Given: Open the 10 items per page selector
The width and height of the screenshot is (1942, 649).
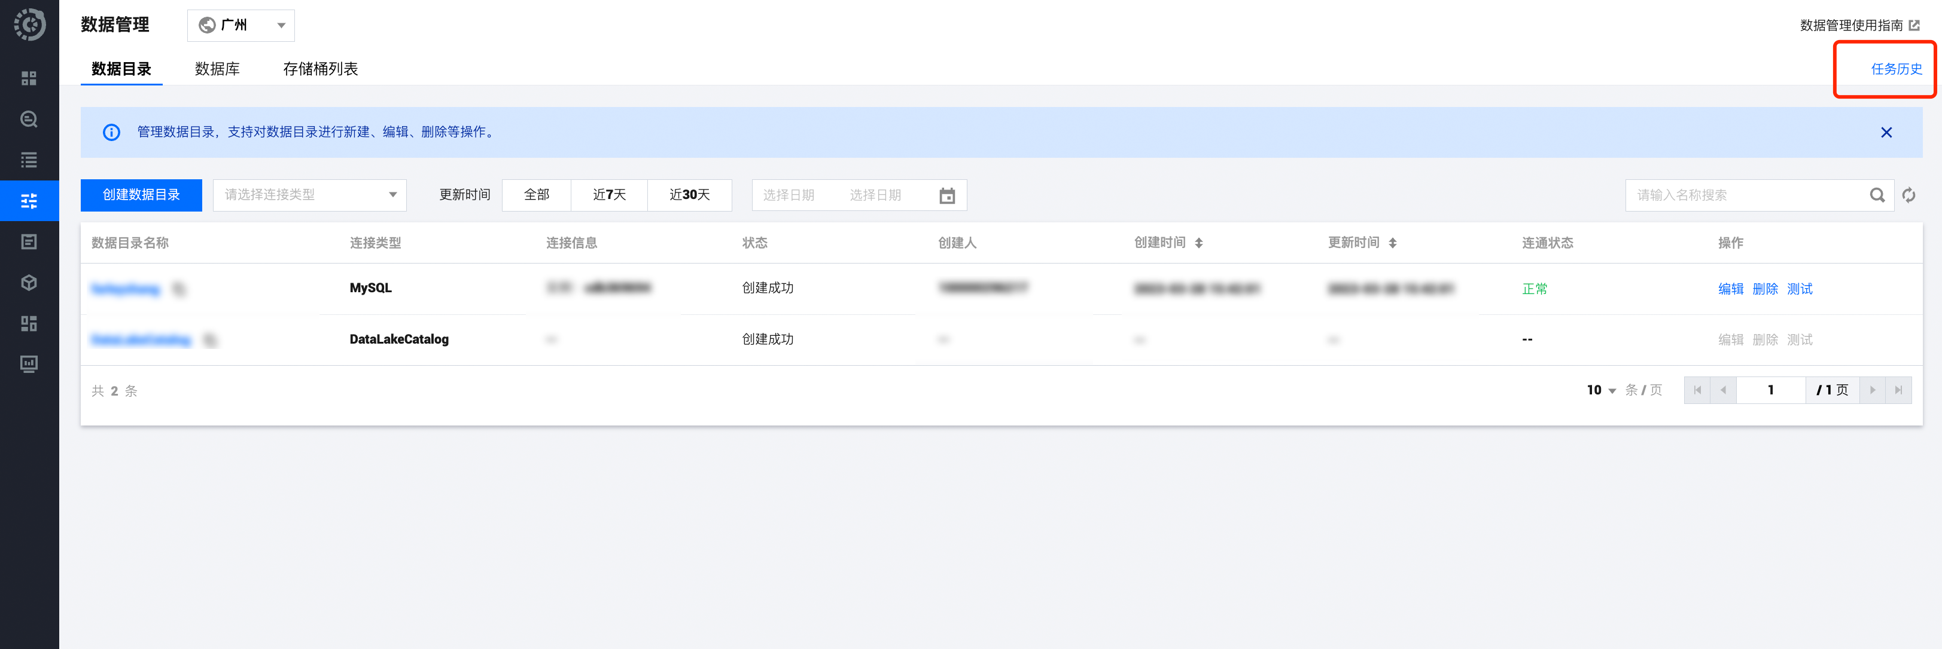Looking at the screenshot, I should (1600, 390).
